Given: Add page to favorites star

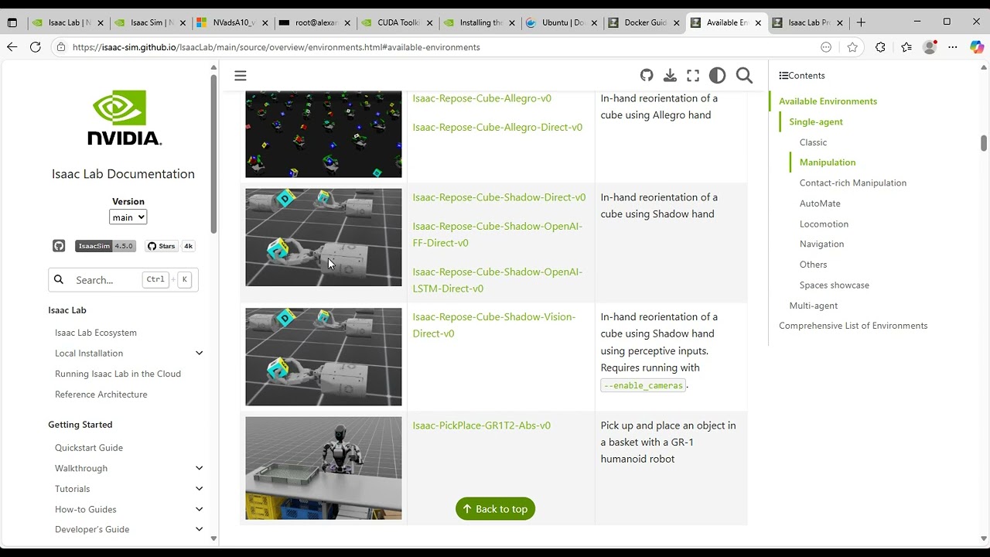Looking at the screenshot, I should (852, 47).
